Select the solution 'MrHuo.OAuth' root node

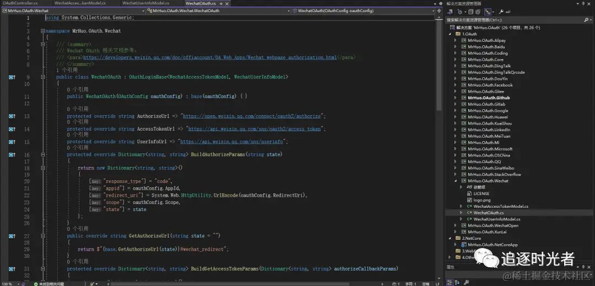point(498,28)
